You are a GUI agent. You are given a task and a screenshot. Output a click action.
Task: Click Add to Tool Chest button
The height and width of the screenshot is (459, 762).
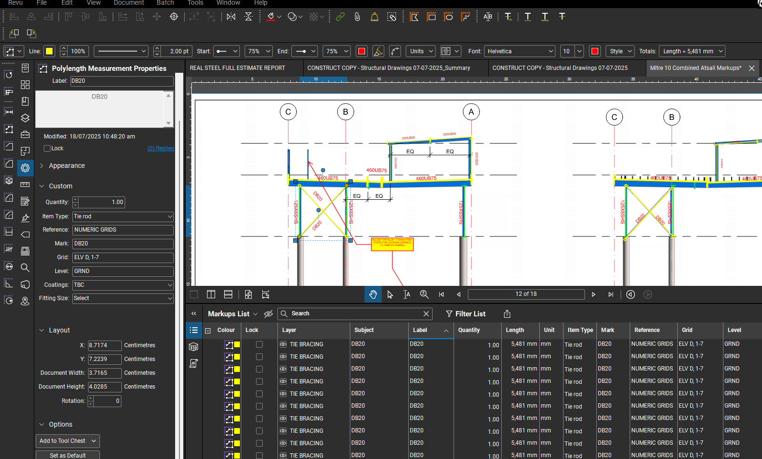(x=68, y=441)
